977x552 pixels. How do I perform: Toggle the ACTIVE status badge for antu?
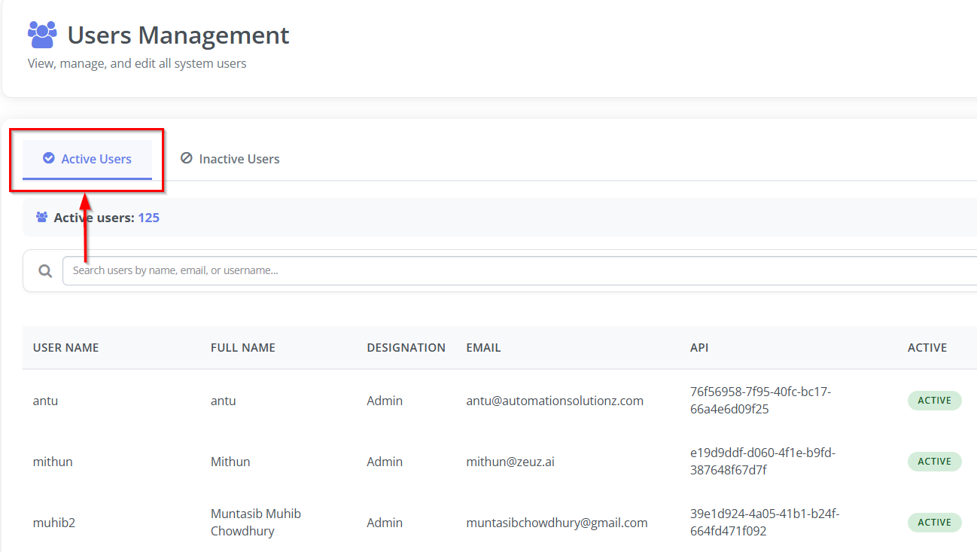click(934, 401)
